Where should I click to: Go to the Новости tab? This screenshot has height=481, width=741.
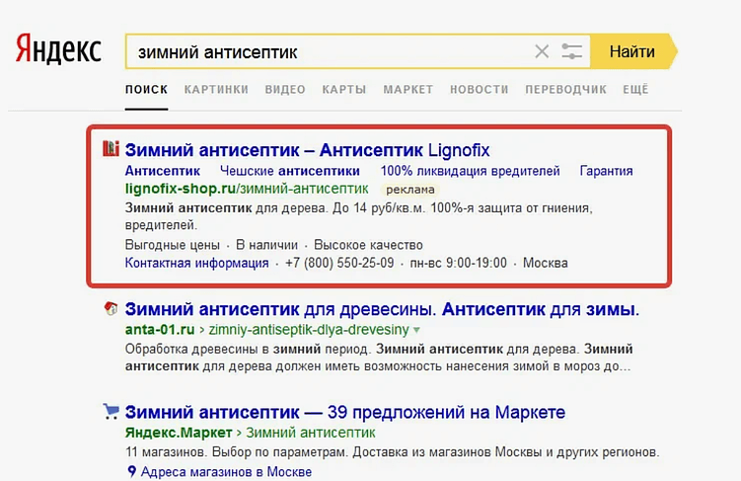(480, 90)
